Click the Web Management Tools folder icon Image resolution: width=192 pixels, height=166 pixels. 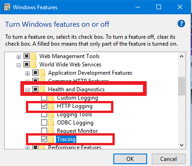(x=33, y=56)
